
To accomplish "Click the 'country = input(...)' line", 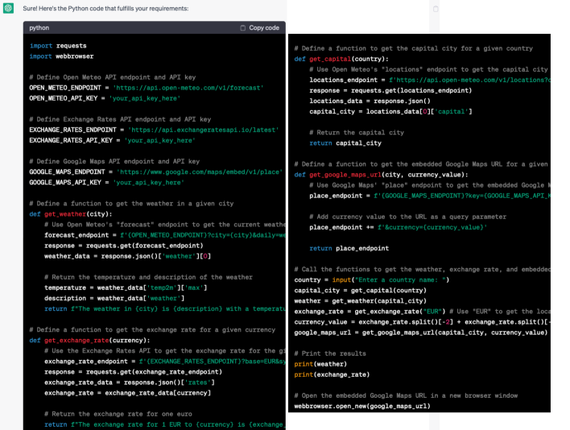I will 372,280.
